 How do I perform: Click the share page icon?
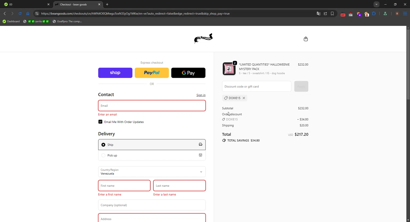coord(325,13)
